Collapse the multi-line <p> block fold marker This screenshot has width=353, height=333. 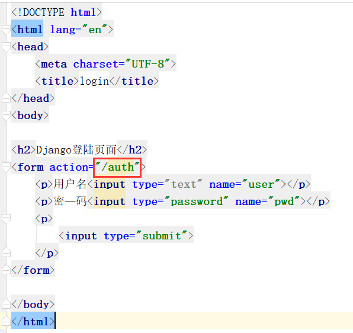pyautogui.click(x=6, y=219)
